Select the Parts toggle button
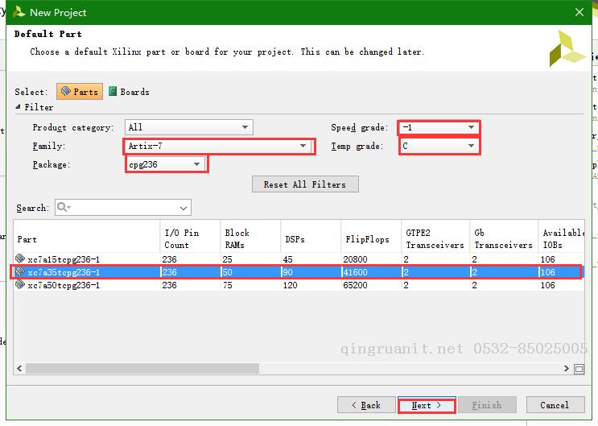The height and width of the screenshot is (426, 598). (79, 92)
